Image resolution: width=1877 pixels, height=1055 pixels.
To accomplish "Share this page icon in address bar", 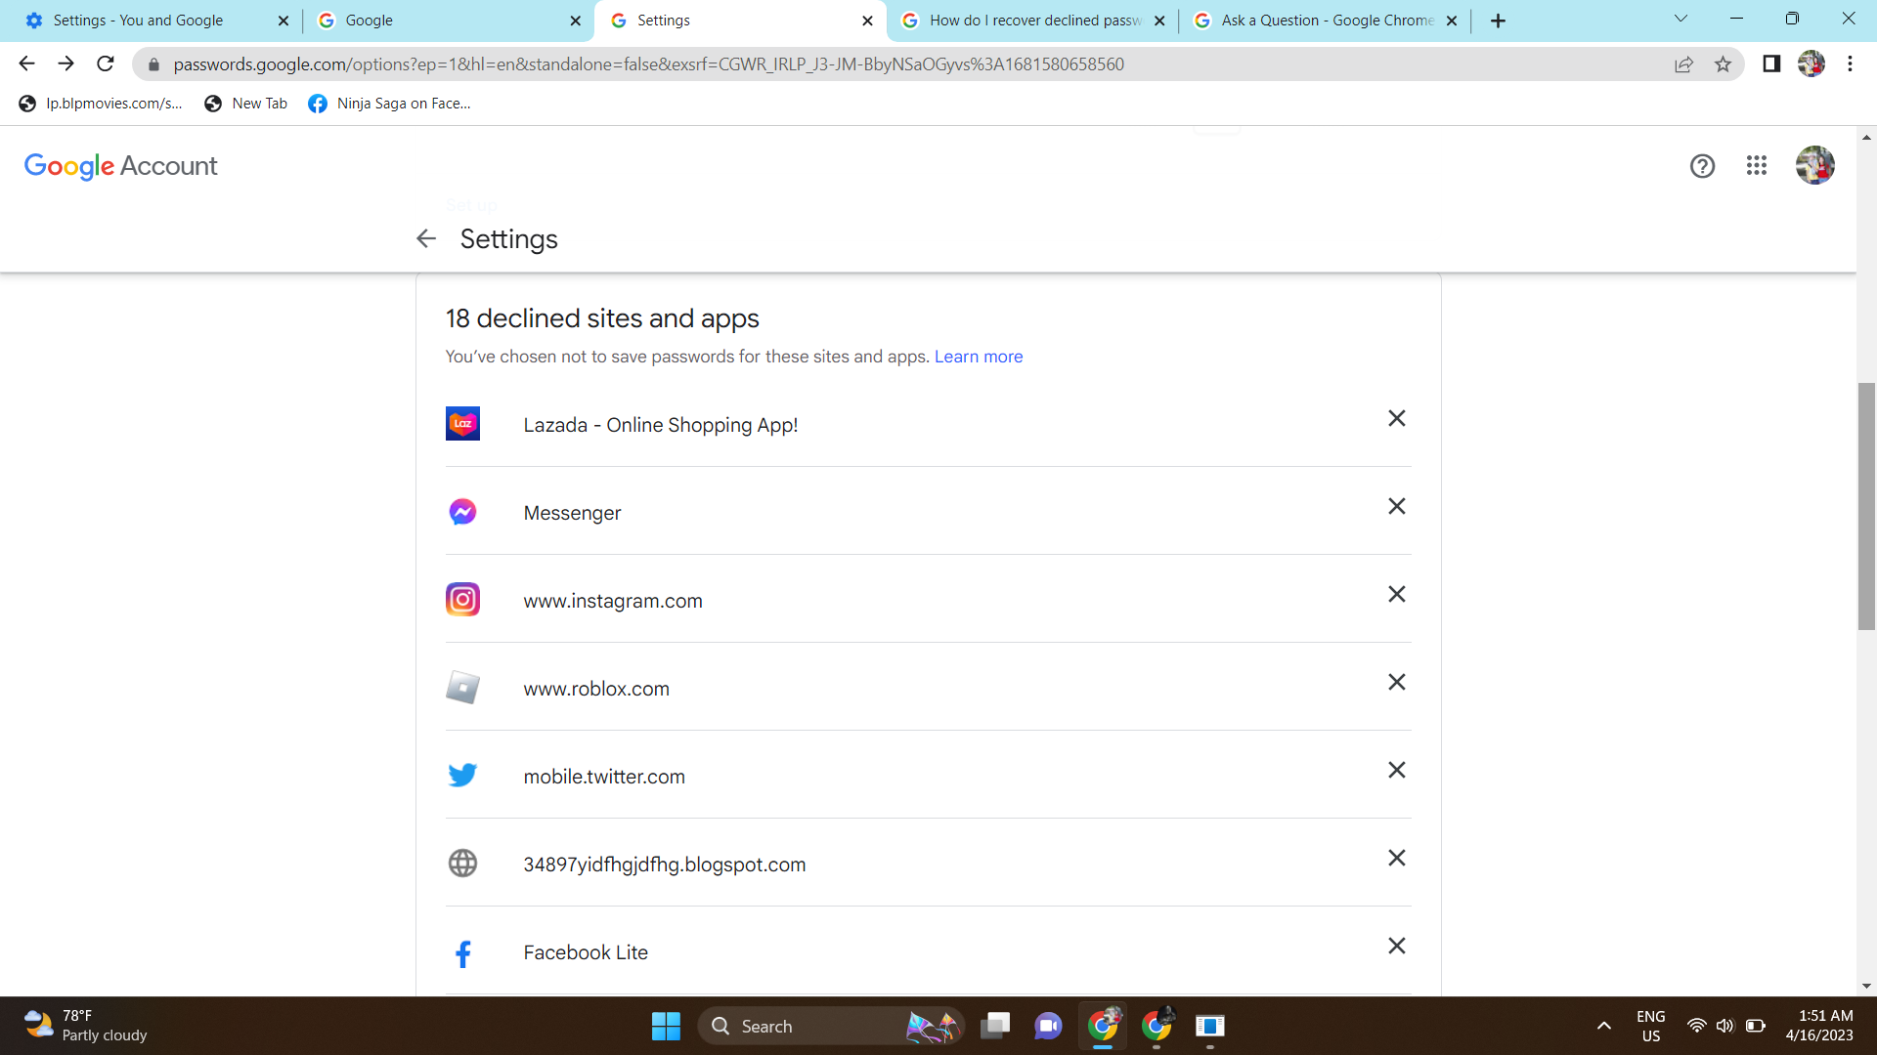I will point(1683,64).
